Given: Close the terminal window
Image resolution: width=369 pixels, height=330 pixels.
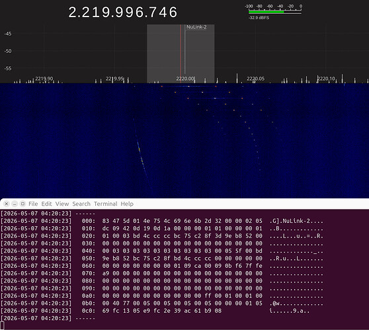Looking at the screenshot, I should [x=7, y=204].
